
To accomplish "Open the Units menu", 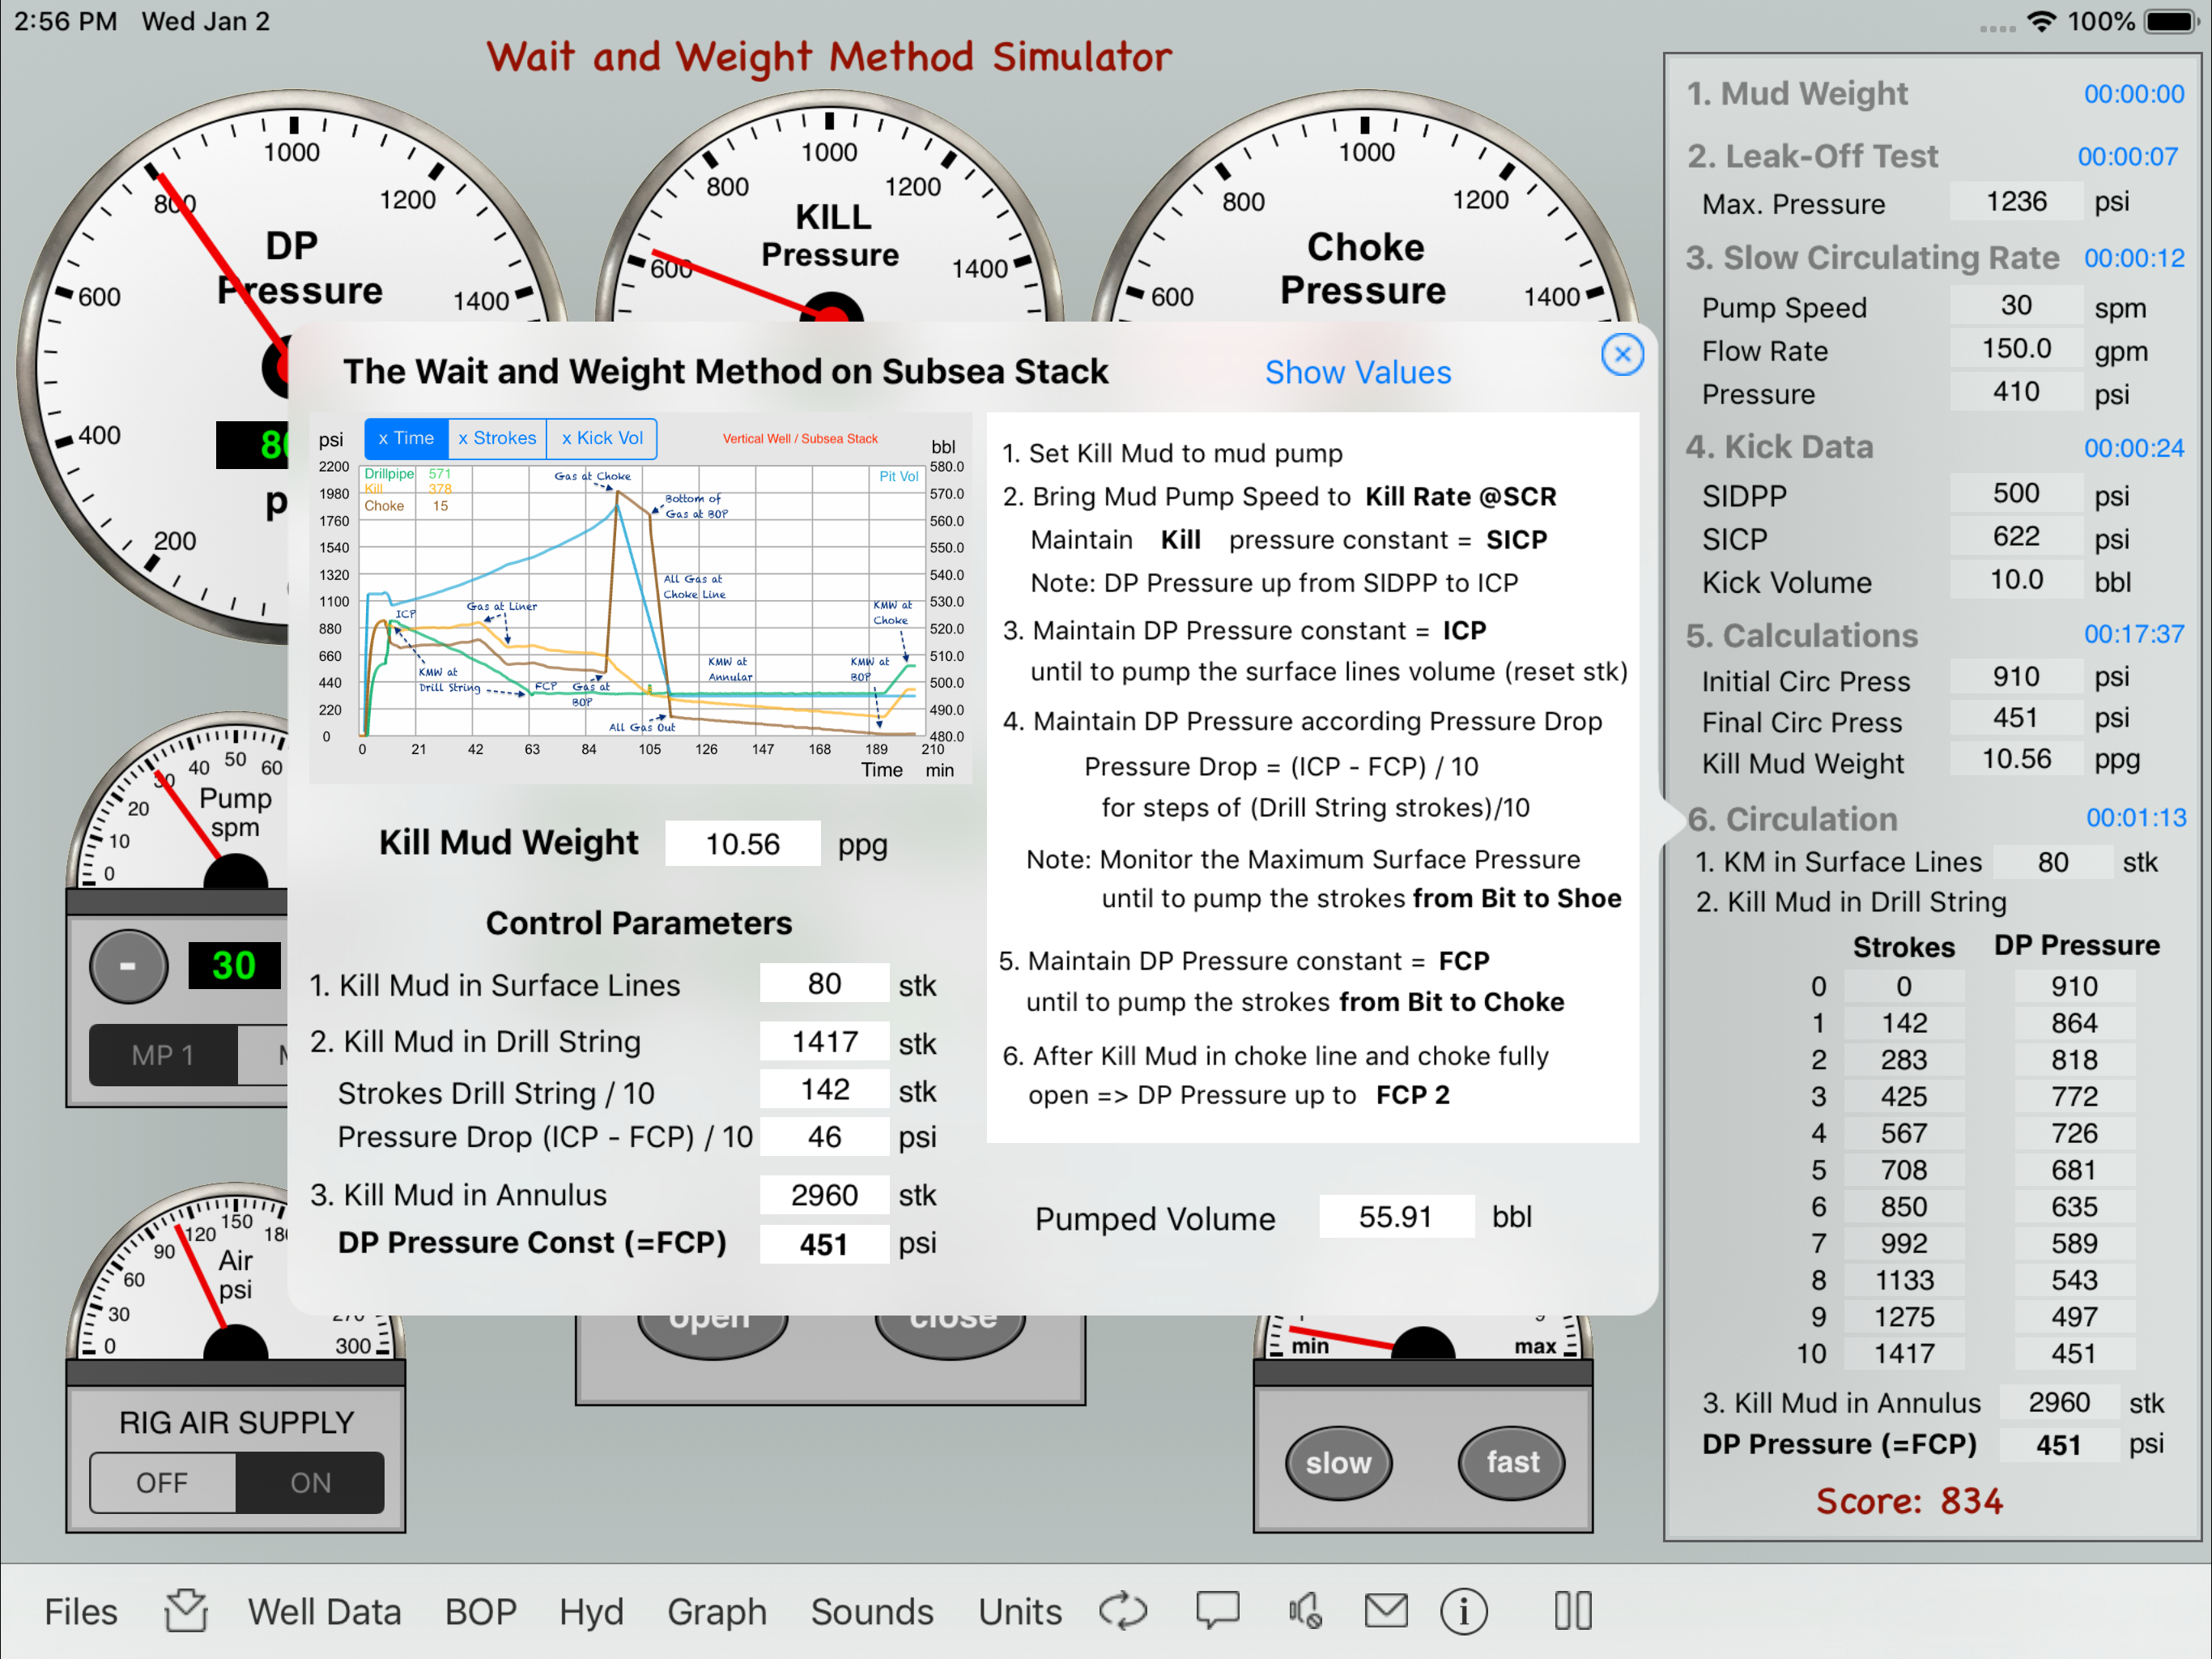I will [1019, 1611].
